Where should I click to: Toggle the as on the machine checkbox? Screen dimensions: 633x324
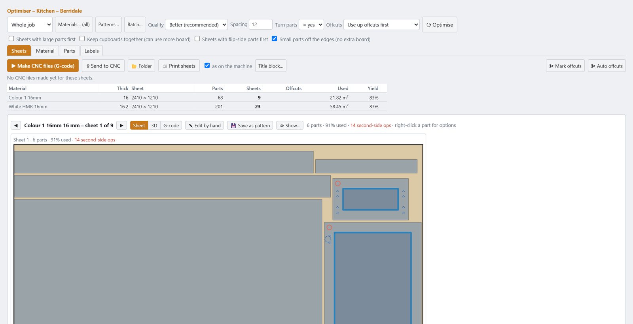[207, 66]
